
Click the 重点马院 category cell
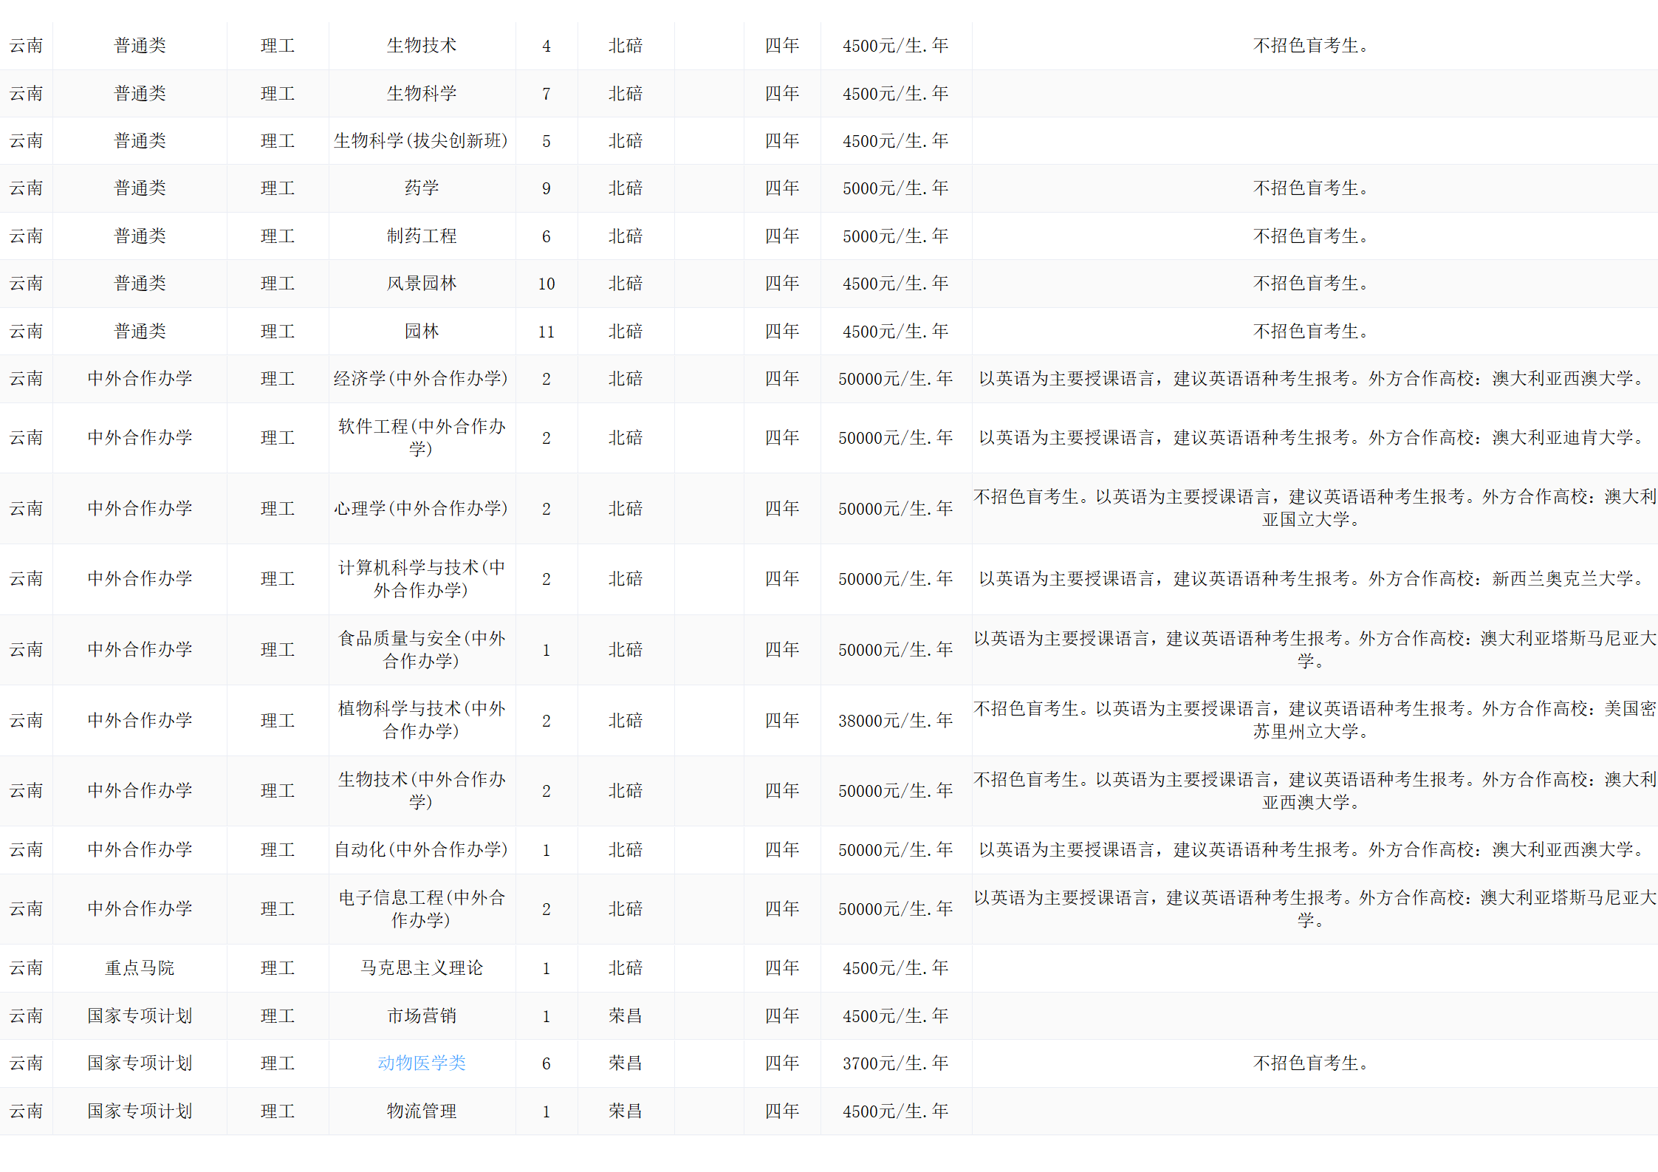(x=140, y=968)
